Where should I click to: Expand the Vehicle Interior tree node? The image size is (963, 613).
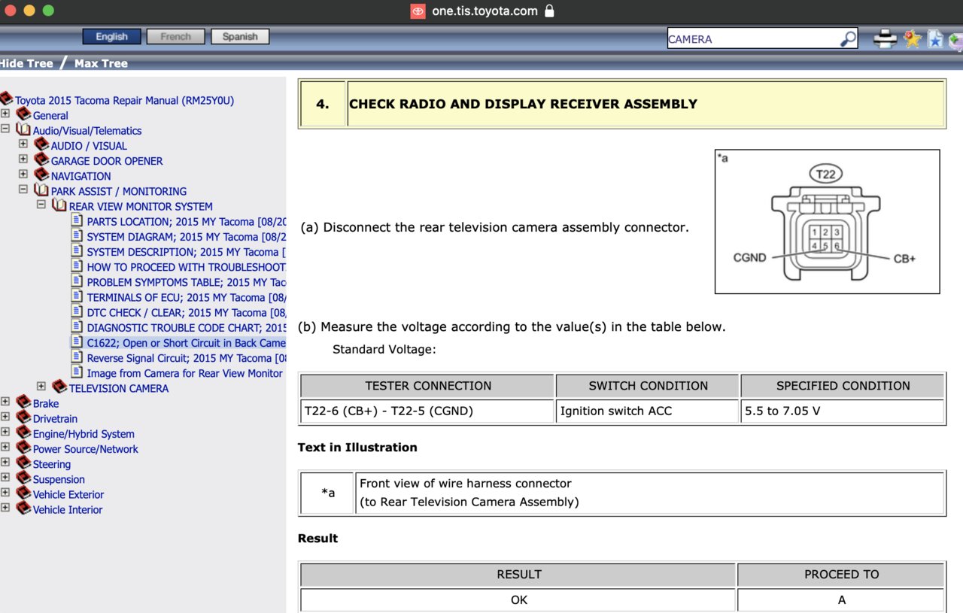click(x=5, y=508)
